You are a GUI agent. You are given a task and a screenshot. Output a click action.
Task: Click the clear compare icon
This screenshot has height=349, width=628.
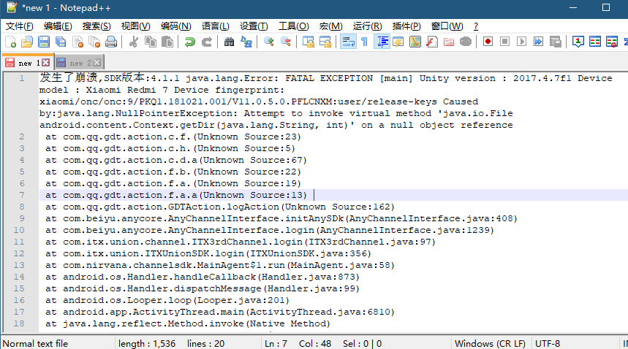[612, 42]
